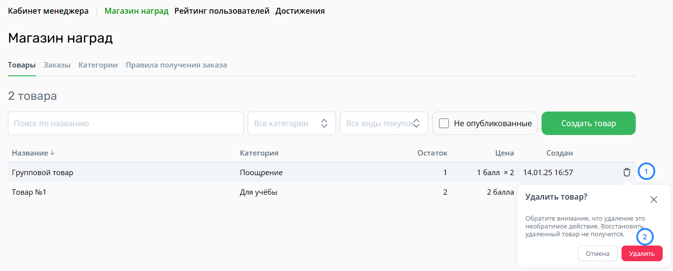The image size is (673, 271).
Task: Open Правила получения заказа tab
Action: point(176,65)
